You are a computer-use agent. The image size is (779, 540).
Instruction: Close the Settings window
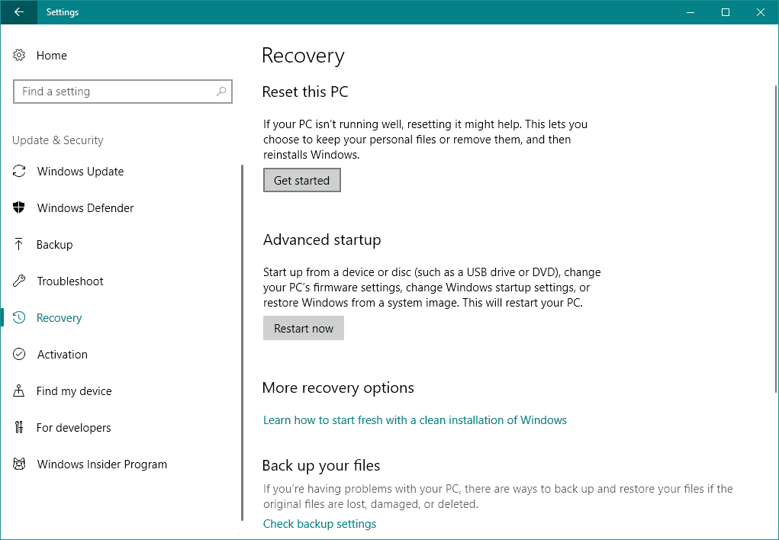pos(760,12)
